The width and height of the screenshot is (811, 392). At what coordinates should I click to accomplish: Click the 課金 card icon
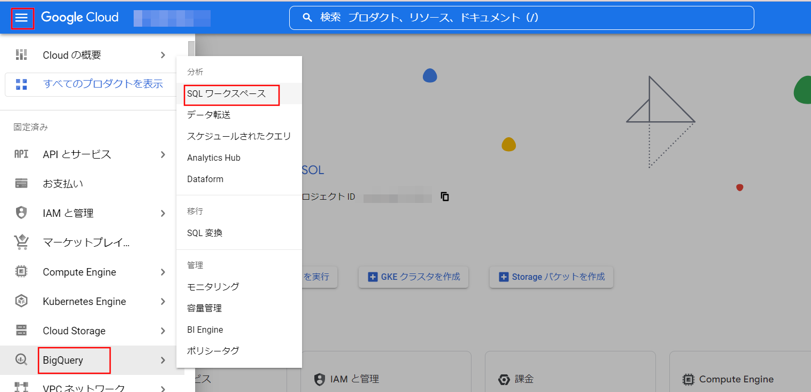[504, 379]
